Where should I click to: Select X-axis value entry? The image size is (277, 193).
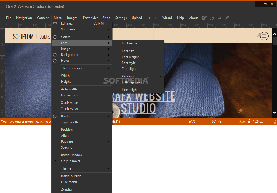[x=82, y=103]
